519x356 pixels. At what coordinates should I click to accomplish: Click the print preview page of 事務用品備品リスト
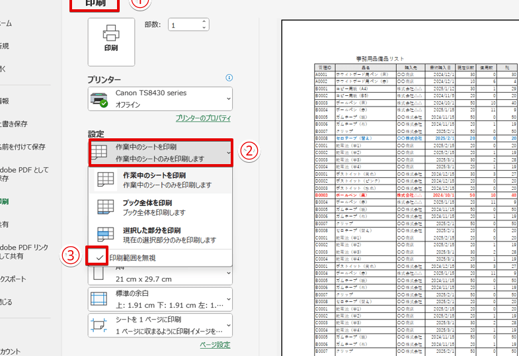[400, 188]
